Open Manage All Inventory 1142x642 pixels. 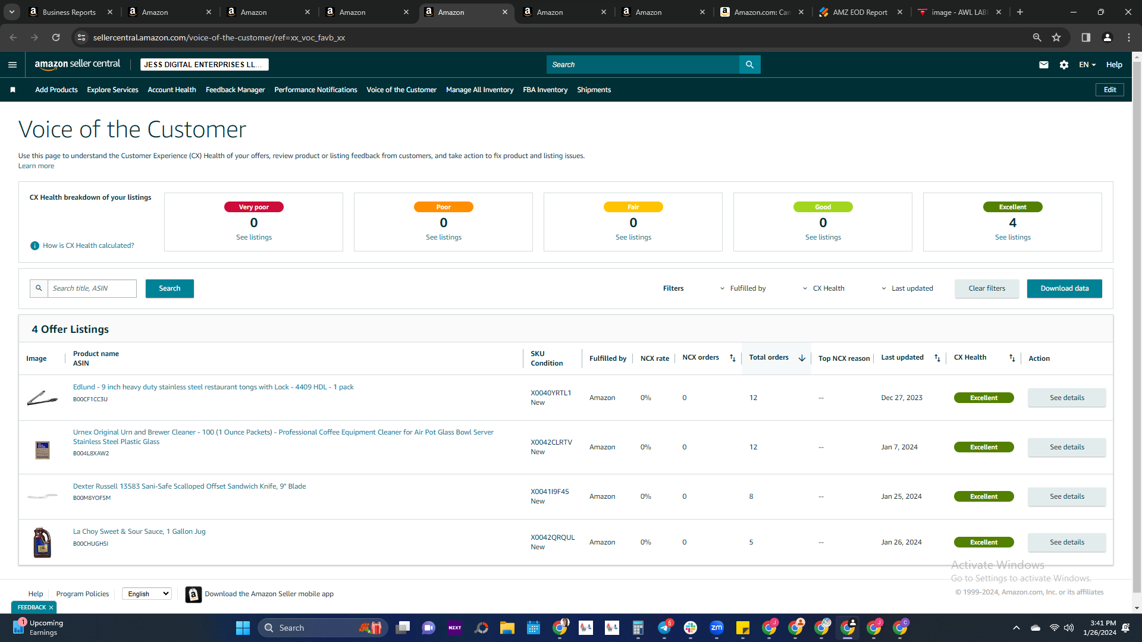(480, 90)
